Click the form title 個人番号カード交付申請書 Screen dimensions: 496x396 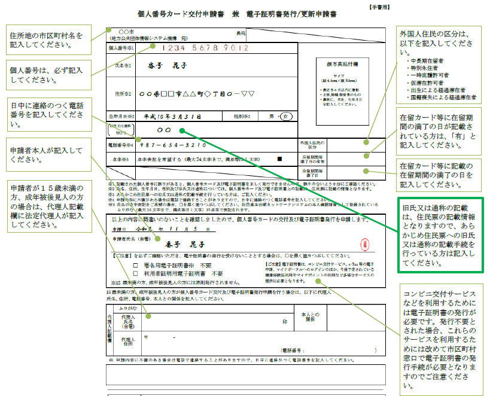[181, 14]
